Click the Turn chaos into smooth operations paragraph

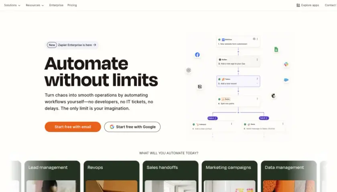pos(99,102)
